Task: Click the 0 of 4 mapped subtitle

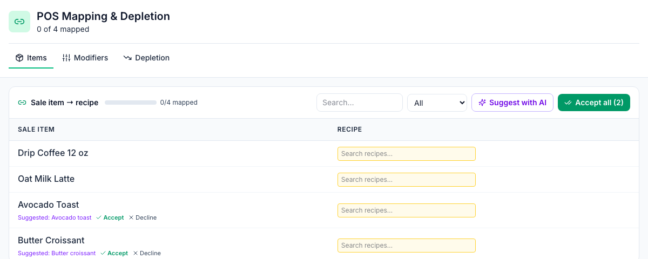Action: (63, 30)
